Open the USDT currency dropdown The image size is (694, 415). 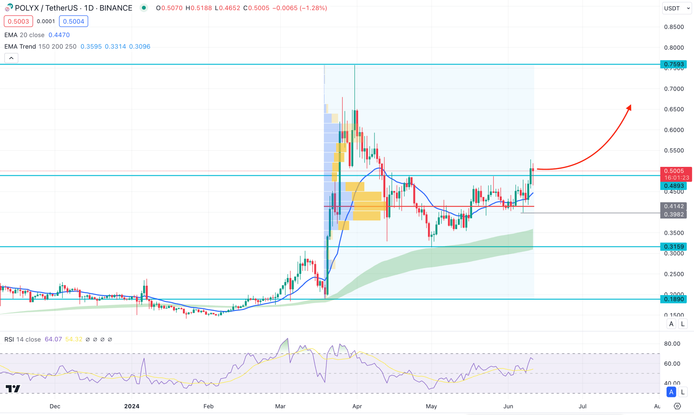677,8
